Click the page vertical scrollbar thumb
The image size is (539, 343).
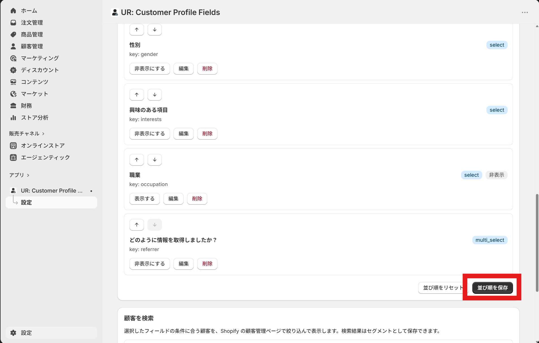pos(537,243)
